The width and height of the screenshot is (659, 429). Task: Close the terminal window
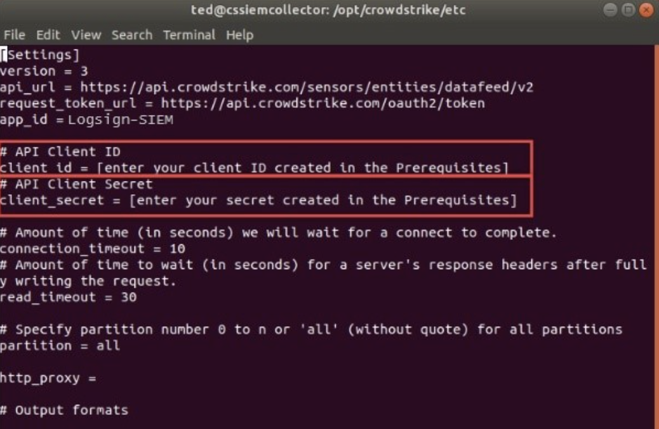click(x=646, y=10)
